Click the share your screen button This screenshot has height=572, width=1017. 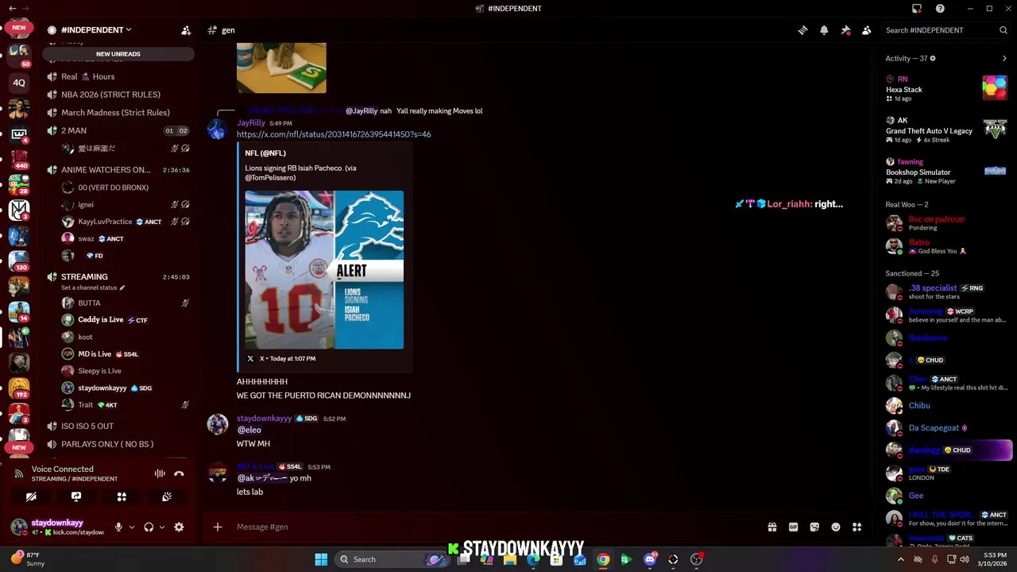(x=76, y=497)
